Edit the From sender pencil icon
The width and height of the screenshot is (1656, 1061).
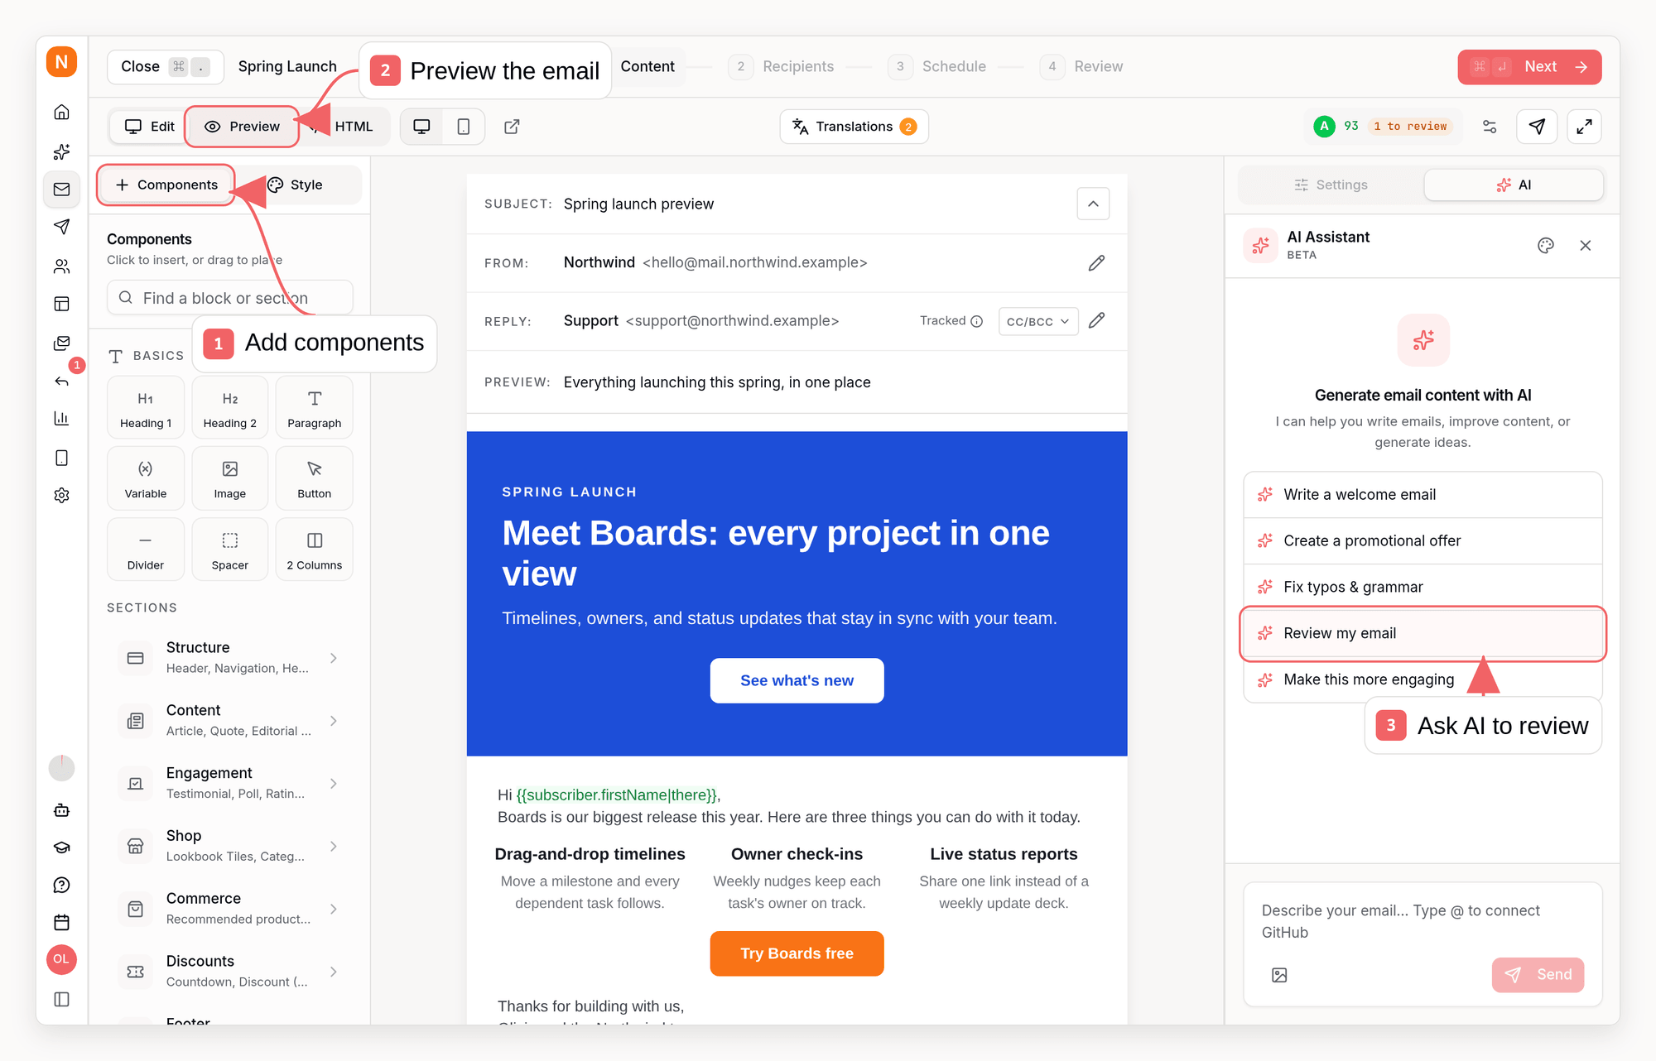tap(1096, 263)
